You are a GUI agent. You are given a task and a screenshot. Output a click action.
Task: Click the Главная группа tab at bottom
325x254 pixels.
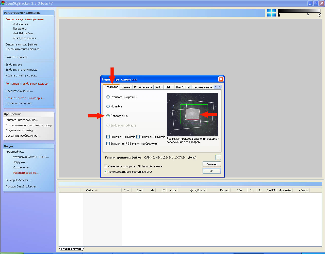coord(71,249)
